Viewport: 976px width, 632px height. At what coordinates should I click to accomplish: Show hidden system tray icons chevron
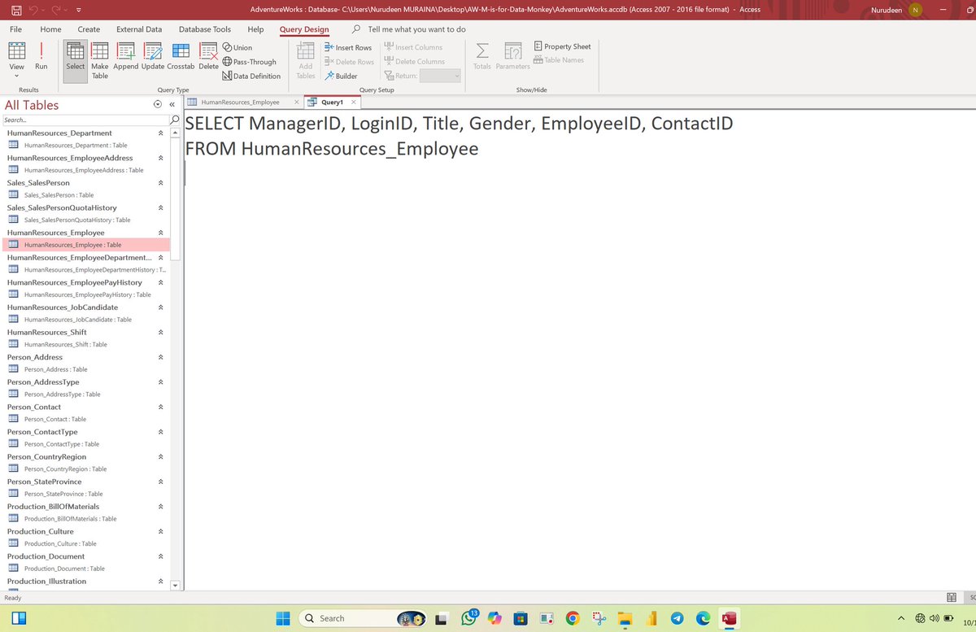point(901,618)
